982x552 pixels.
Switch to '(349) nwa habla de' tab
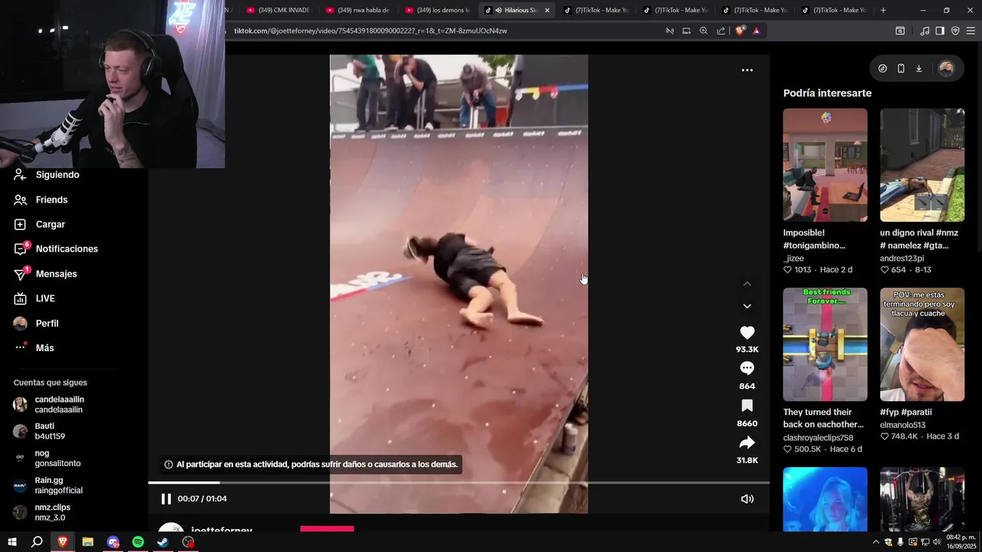(x=358, y=10)
